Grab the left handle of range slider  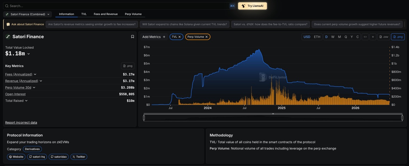pyautogui.click(x=144, y=118)
